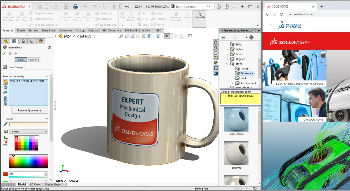Image resolution: width=350 pixels, height=191 pixels.
Task: Click the green checkmark to accept appearance
Action: (x=4, y=54)
